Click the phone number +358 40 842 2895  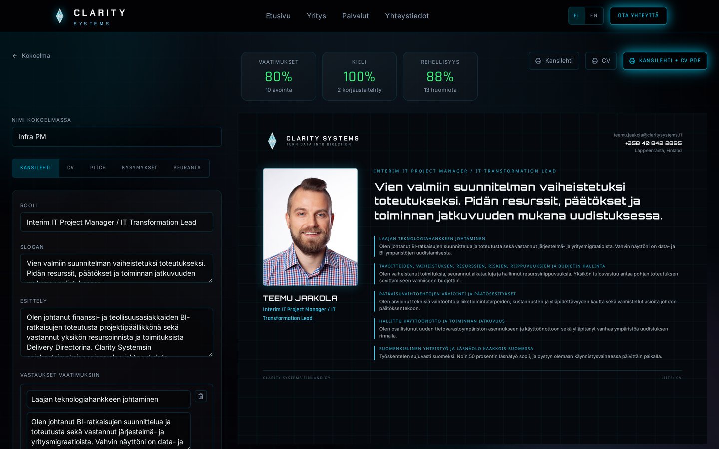(653, 143)
